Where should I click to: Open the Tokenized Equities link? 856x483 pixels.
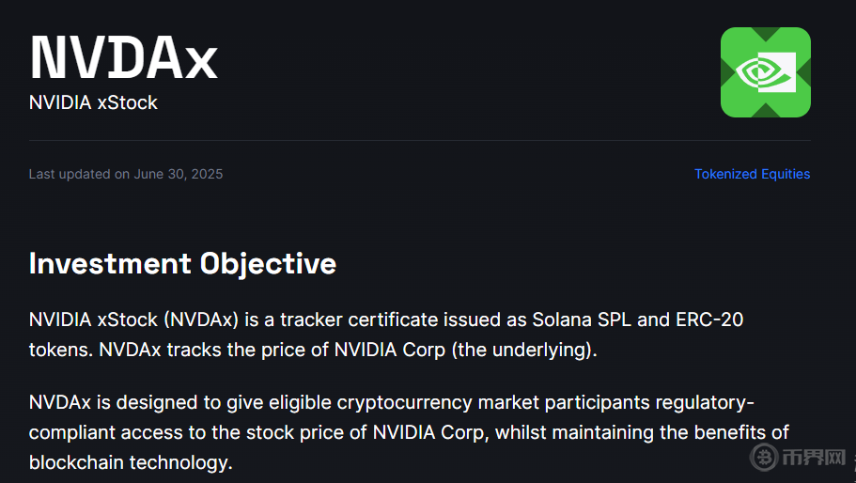752,174
